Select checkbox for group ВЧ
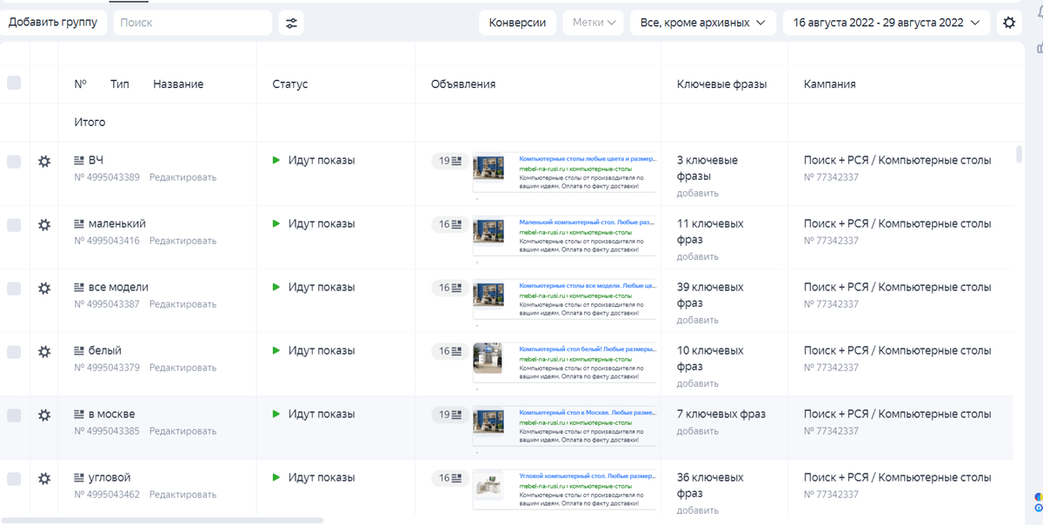This screenshot has width=1043, height=525. [14, 162]
